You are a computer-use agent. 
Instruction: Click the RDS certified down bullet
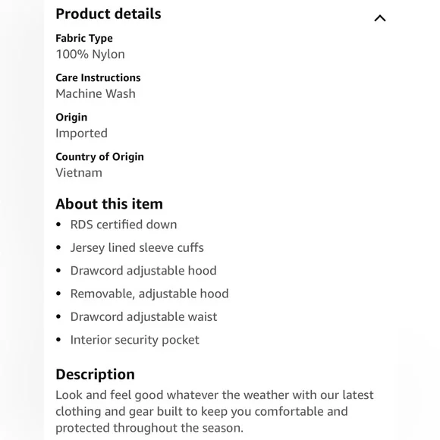[x=124, y=225]
